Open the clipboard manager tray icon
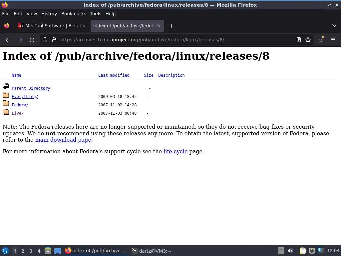The width and height of the screenshot is (341, 256). (303, 251)
